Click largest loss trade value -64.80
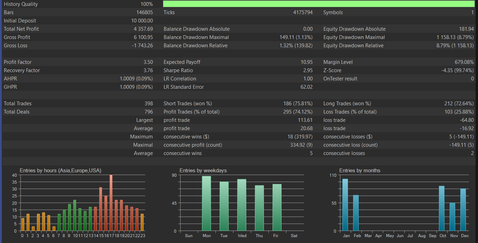 point(467,120)
